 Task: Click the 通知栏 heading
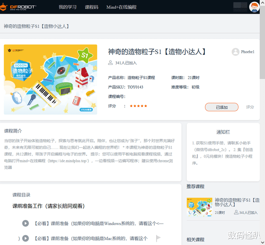[x=223, y=132]
